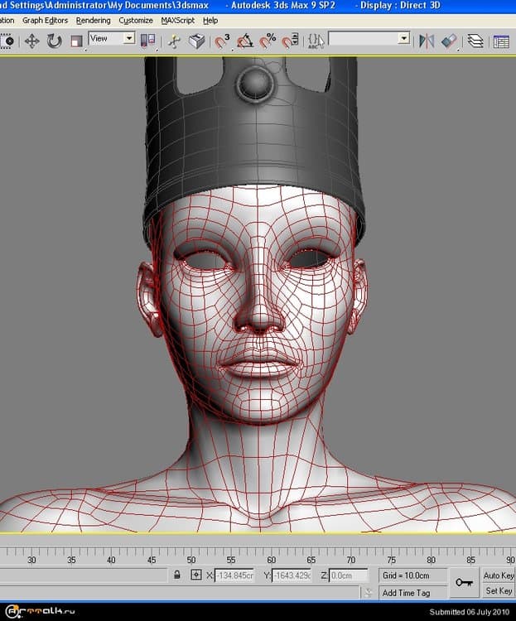The width and height of the screenshot is (516, 621).
Task: Click the Grid = 10.0cm status text
Action: (406, 575)
